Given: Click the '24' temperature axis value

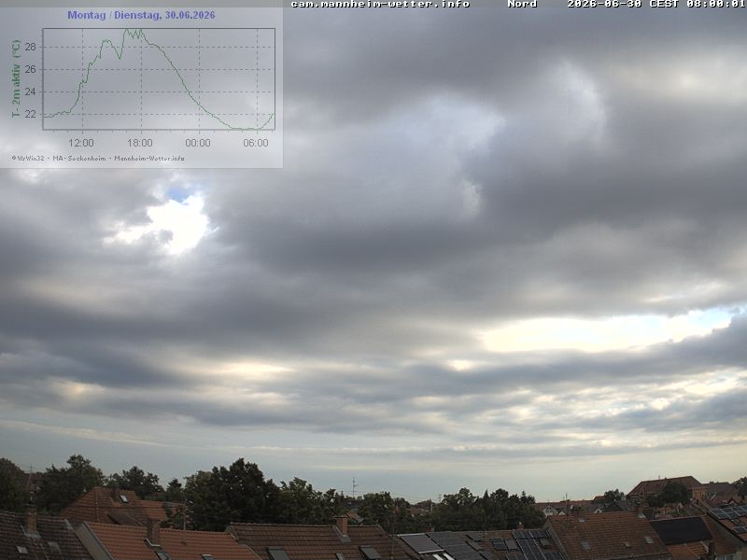Looking at the screenshot, I should click(x=31, y=91).
